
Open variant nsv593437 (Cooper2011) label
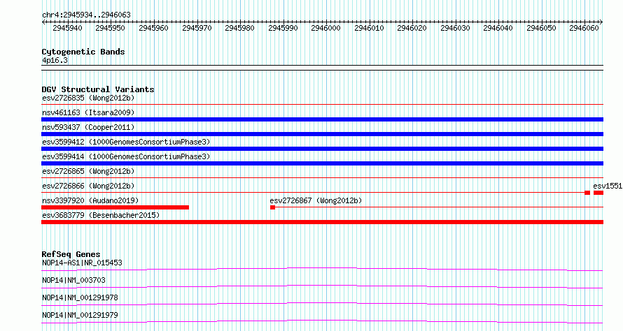[x=88, y=127]
